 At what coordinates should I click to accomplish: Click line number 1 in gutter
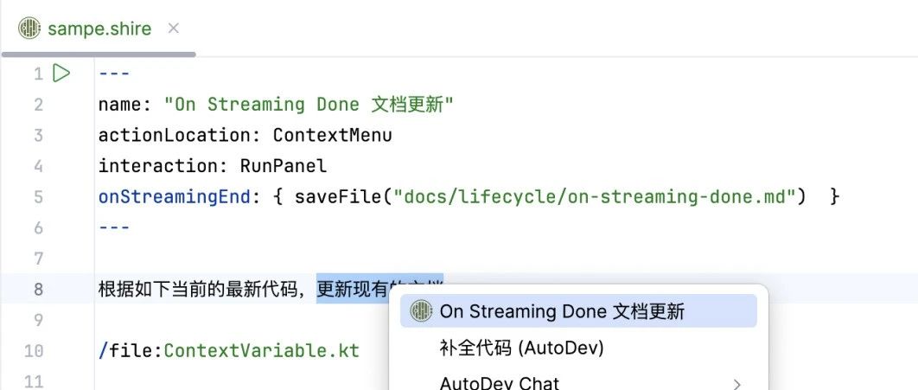[x=37, y=74]
